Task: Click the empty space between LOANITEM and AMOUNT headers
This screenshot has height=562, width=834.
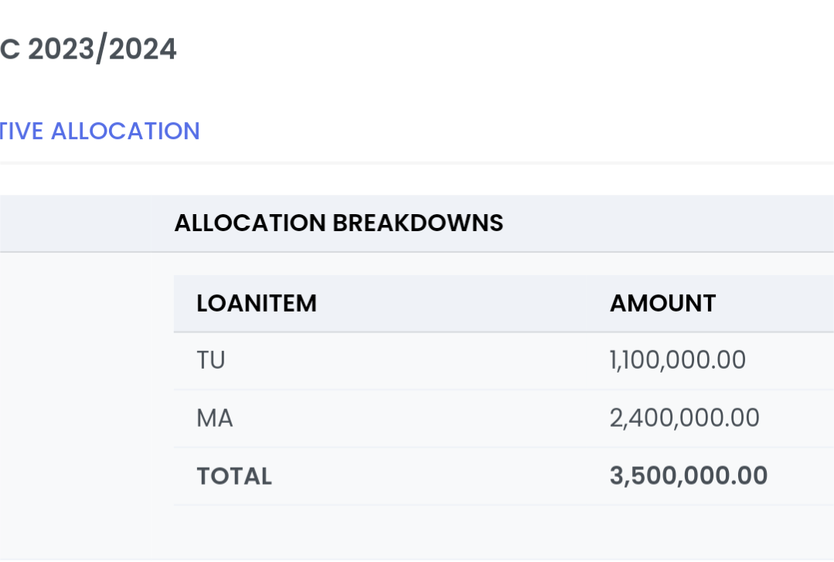Action: click(464, 303)
